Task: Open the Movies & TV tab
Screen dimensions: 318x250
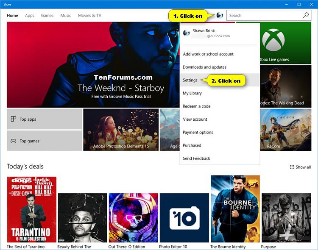Action: [89, 15]
